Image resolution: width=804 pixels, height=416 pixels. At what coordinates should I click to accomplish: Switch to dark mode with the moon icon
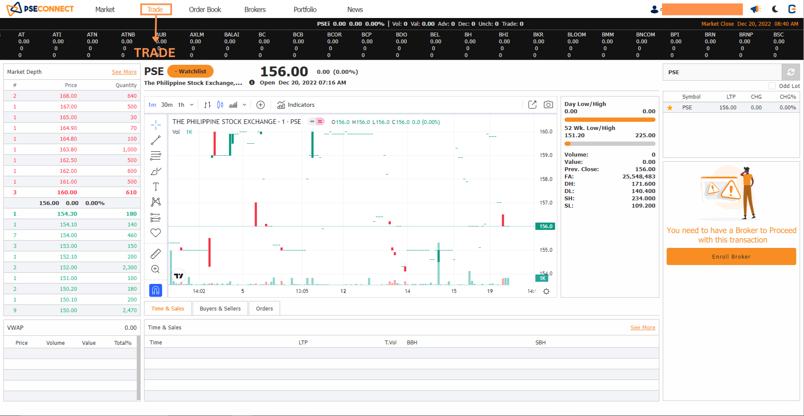tap(775, 9)
